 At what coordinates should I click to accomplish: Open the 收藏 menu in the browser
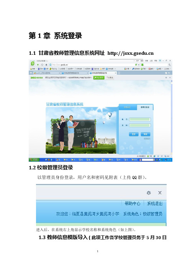click(x=147, y=61)
